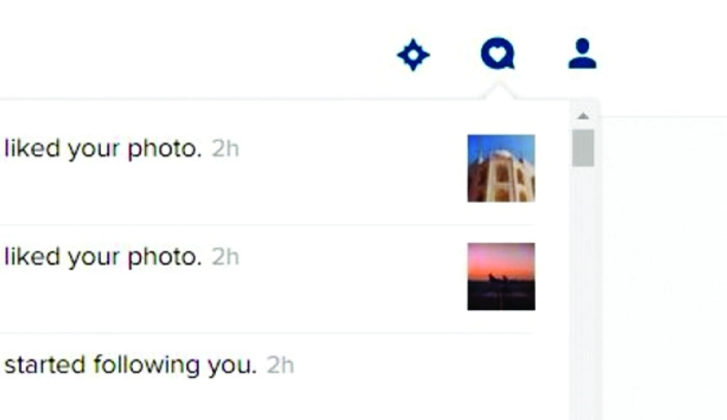
Task: Click the 2h timestamp on the follow notification
Action: point(281,366)
